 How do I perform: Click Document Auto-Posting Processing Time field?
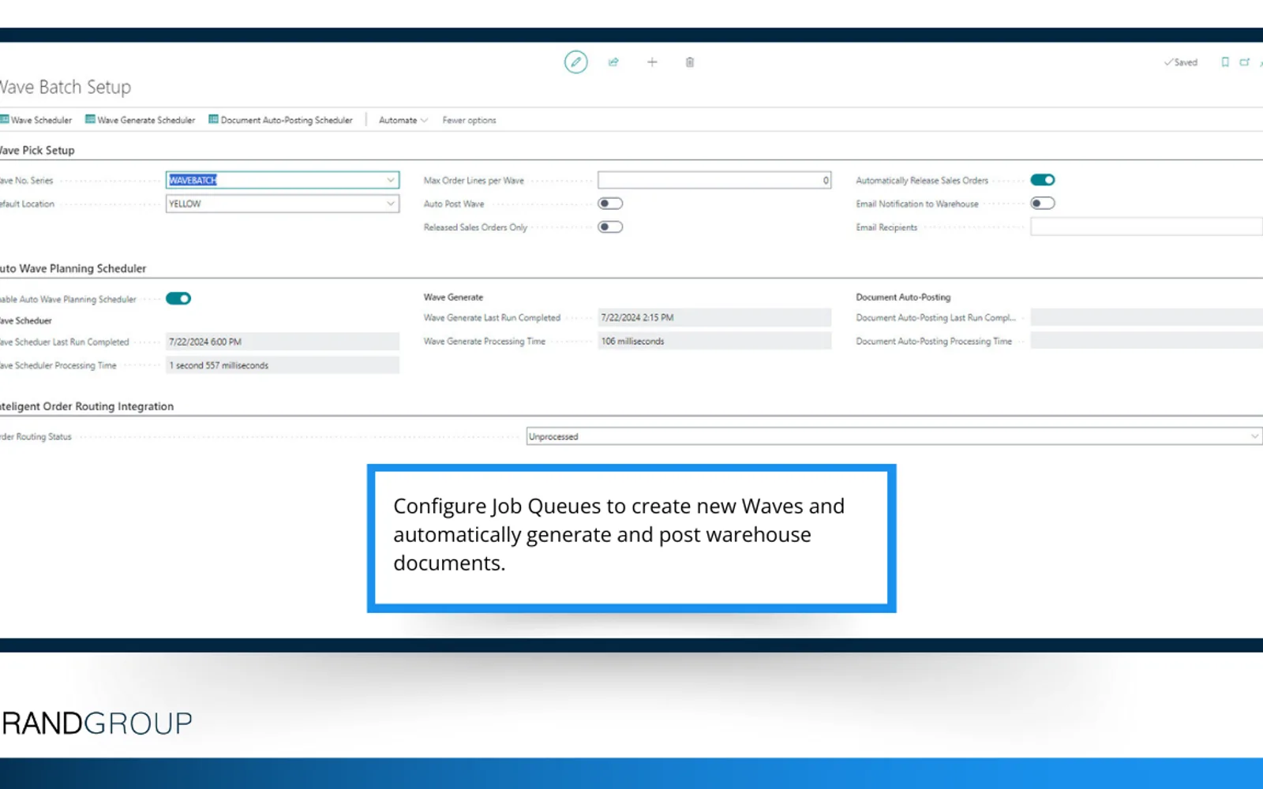1146,342
